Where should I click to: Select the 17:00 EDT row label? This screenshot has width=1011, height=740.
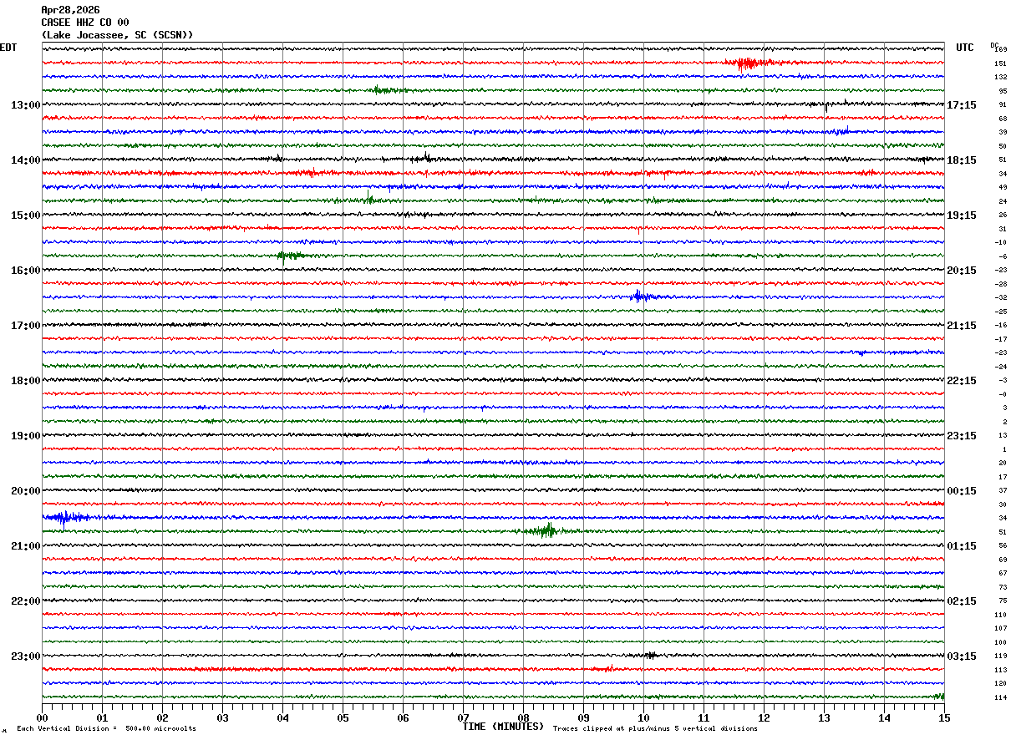[25, 326]
